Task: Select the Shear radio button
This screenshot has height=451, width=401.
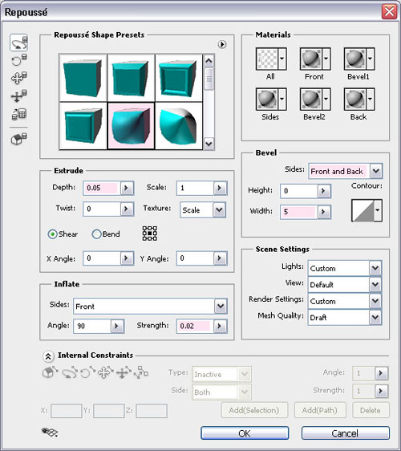Action: click(x=52, y=234)
